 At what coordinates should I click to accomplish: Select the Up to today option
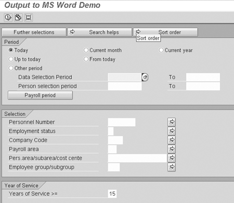click(x=11, y=59)
